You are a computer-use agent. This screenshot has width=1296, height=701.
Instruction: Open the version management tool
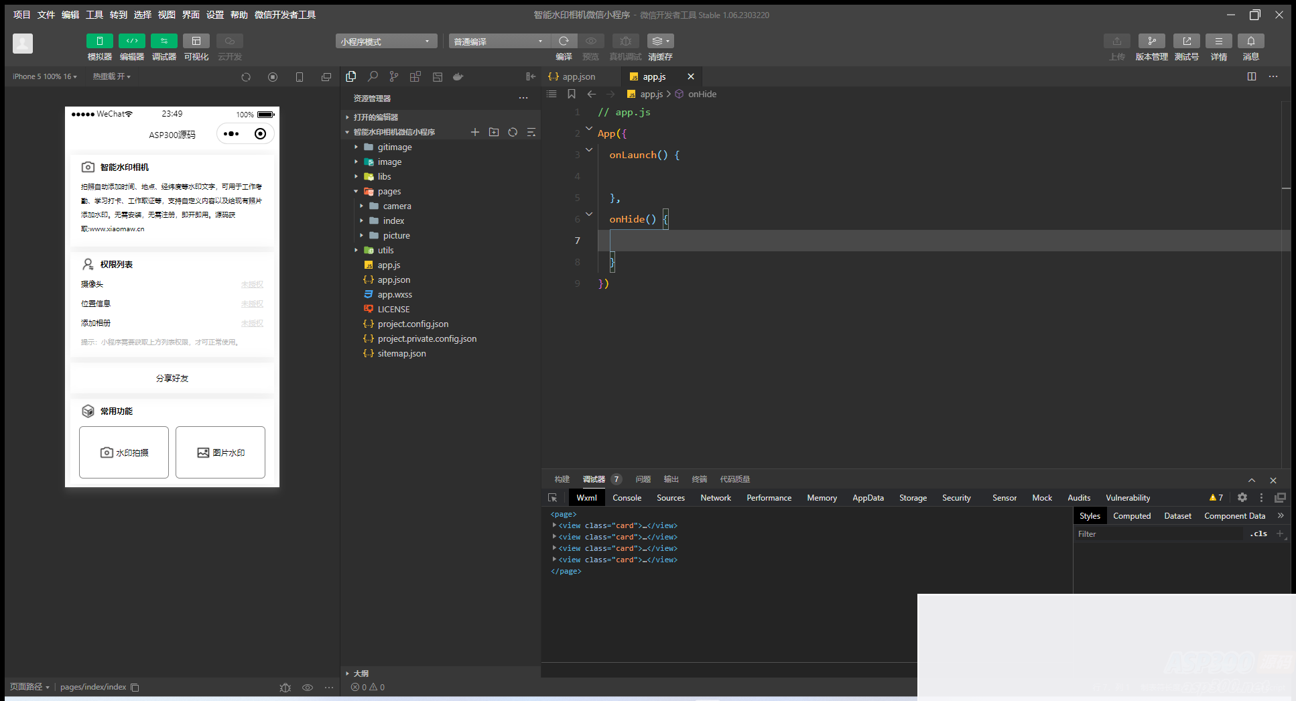(x=1151, y=41)
